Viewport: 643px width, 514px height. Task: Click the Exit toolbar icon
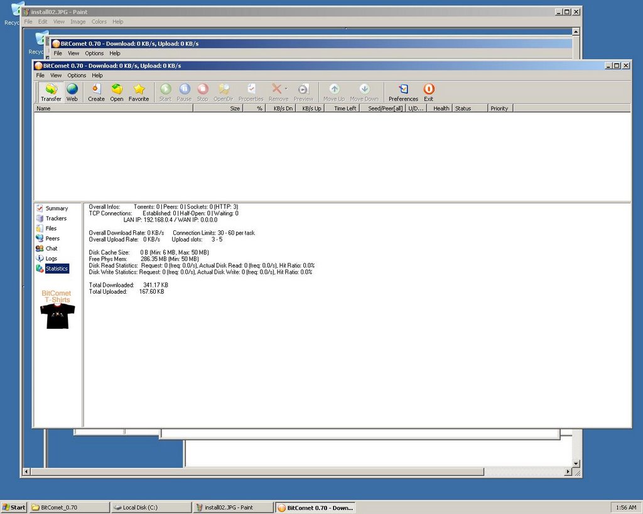click(428, 92)
